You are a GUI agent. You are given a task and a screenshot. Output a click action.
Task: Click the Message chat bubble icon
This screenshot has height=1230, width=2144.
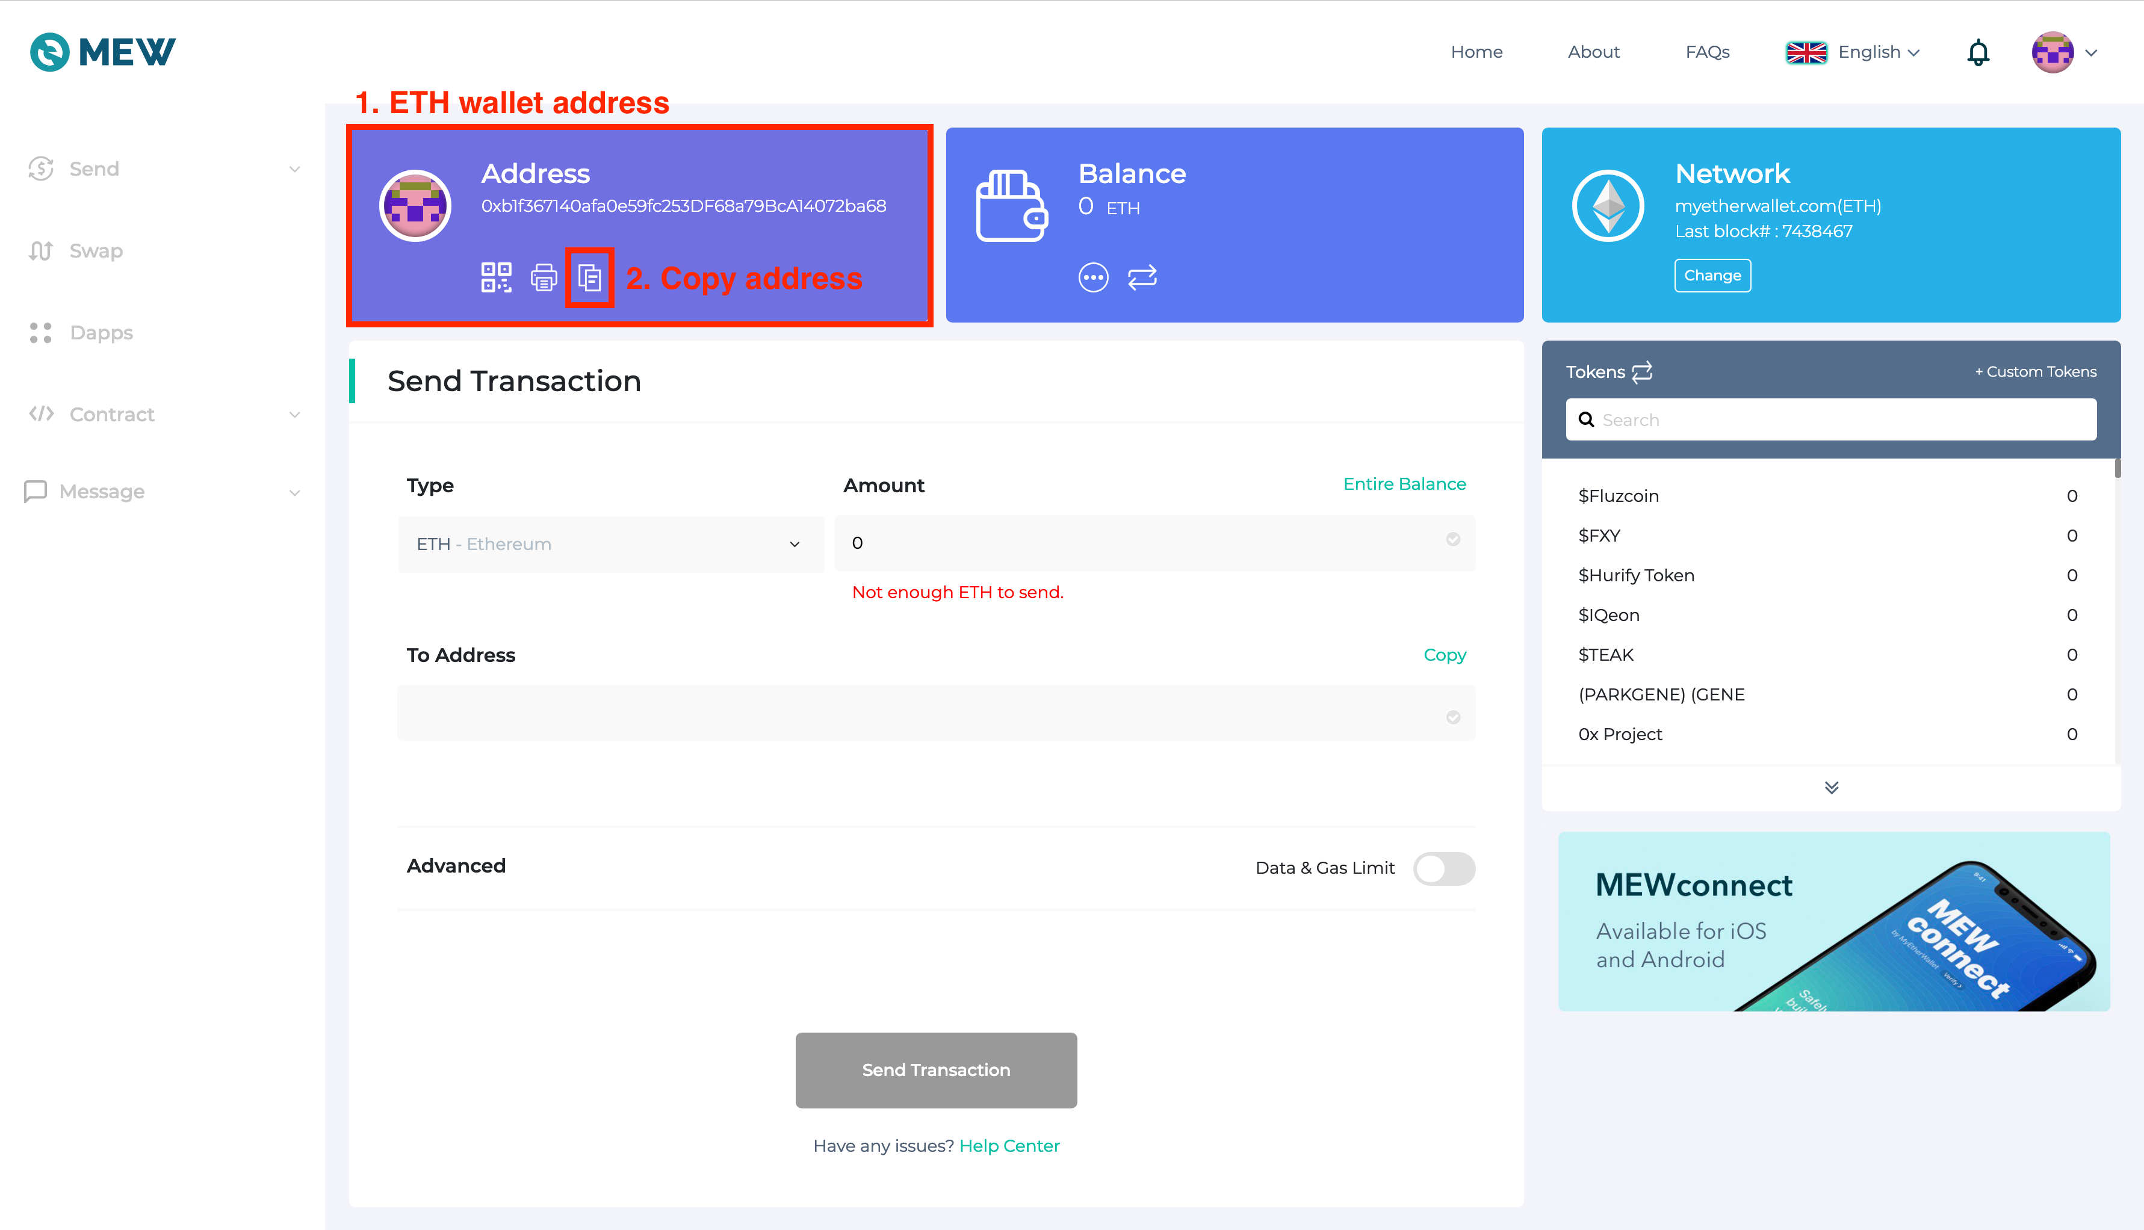click(x=36, y=492)
